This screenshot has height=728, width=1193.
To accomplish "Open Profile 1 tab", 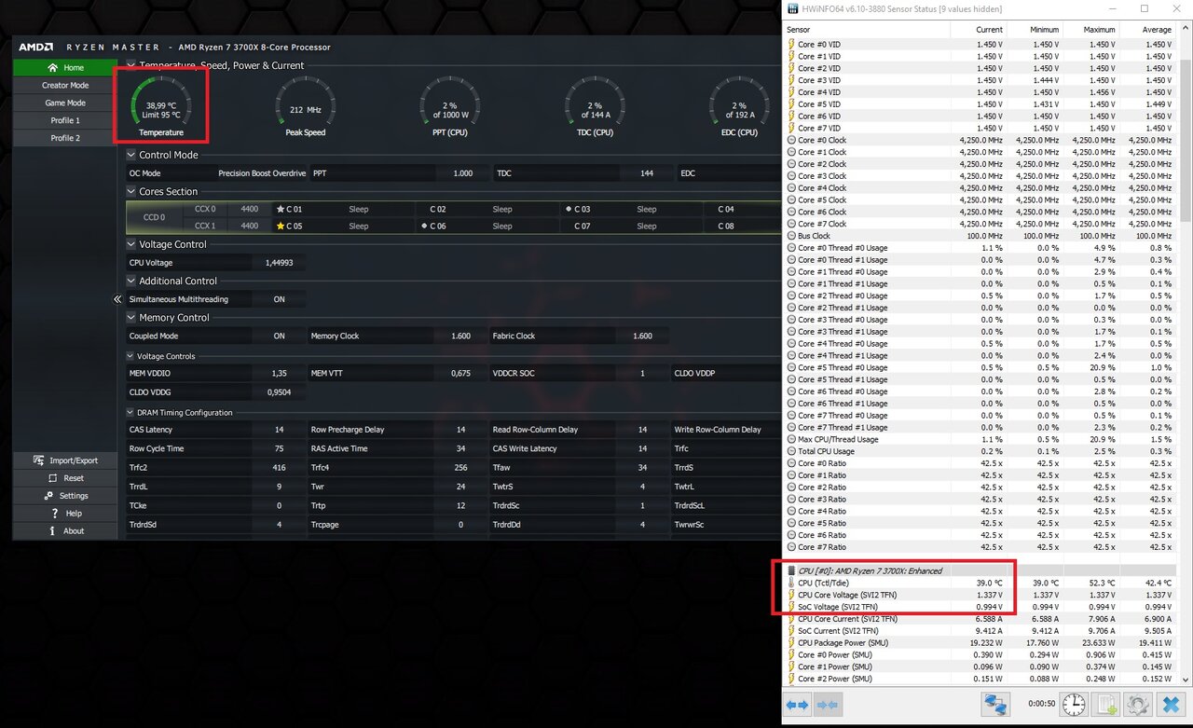I will [65, 120].
